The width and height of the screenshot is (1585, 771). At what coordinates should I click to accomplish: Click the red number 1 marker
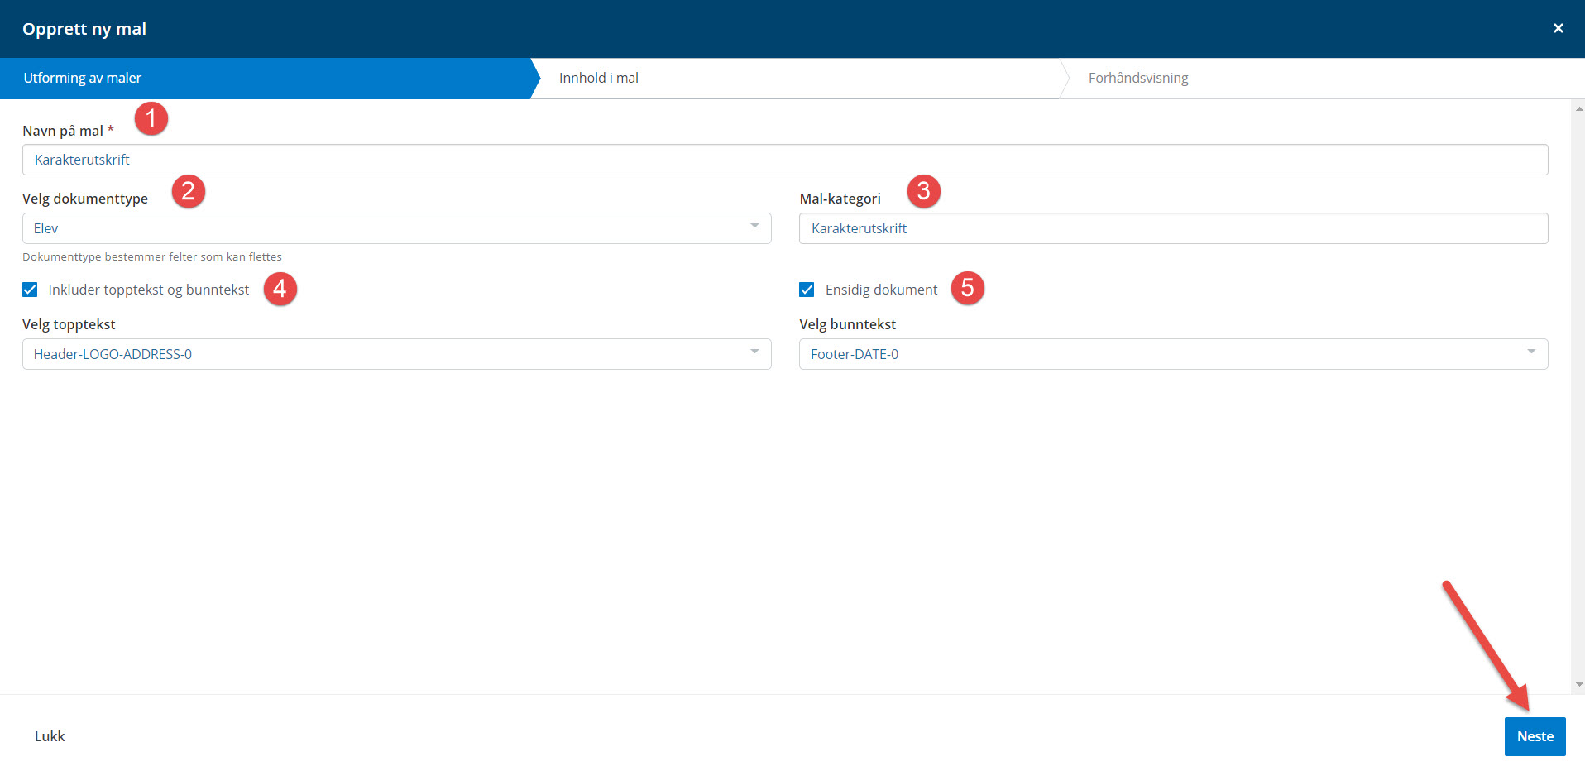point(151,119)
